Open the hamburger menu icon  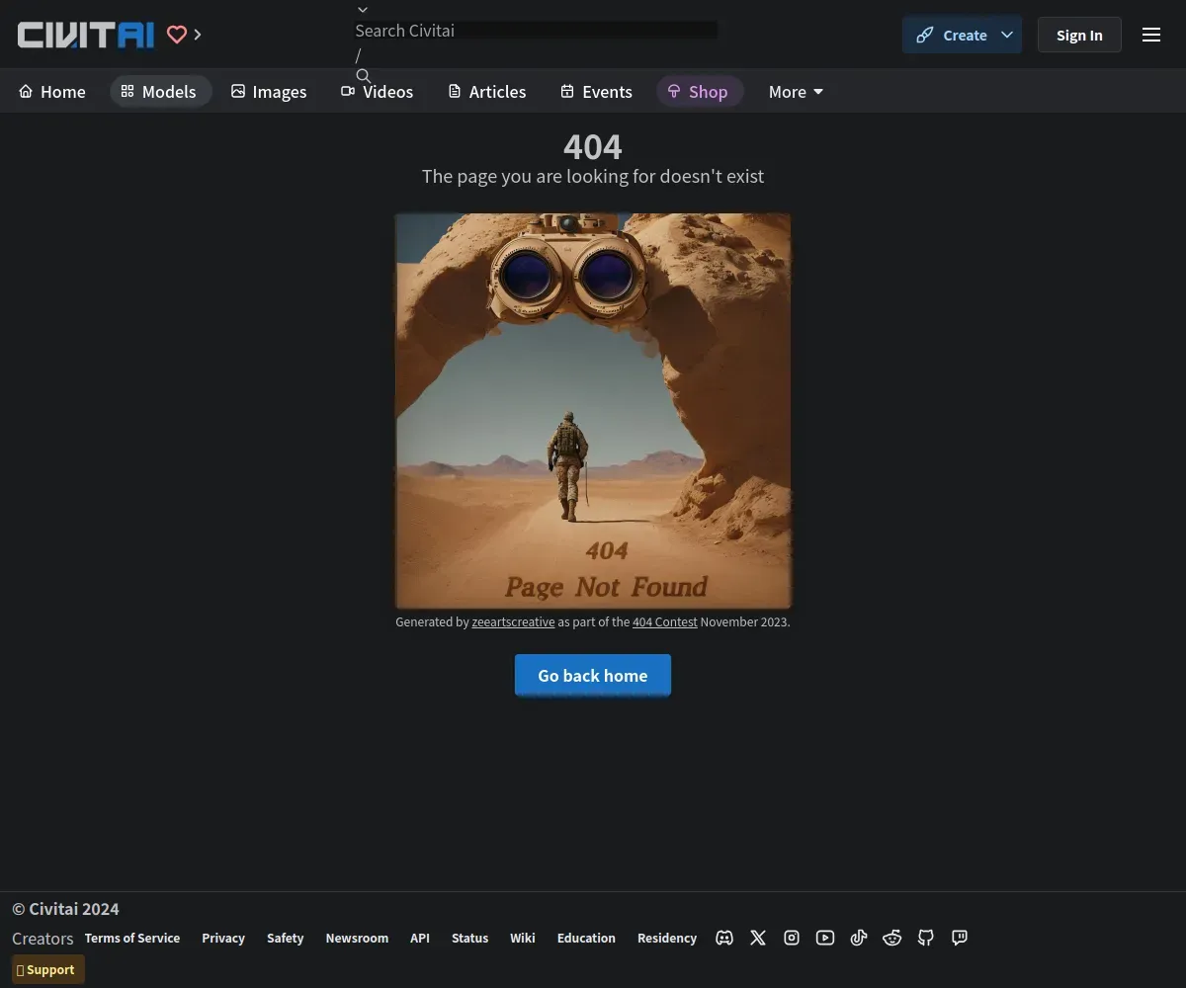point(1151,35)
